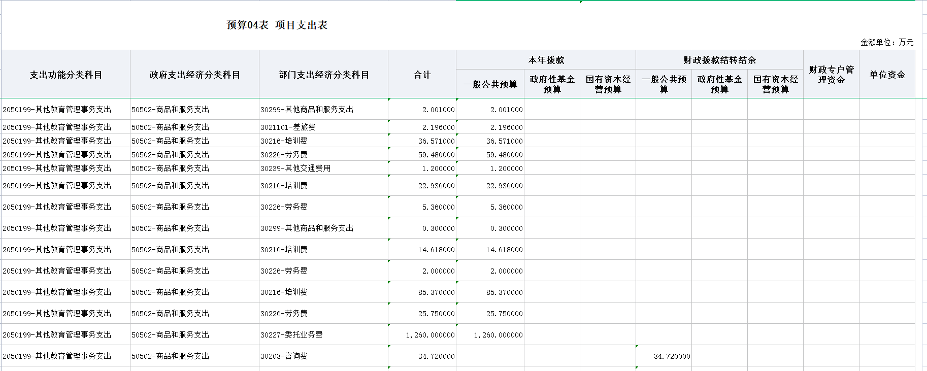Click the 34.720000 value under 财政拨款结转结余
Screen dimensions: 927x371
pos(672,356)
